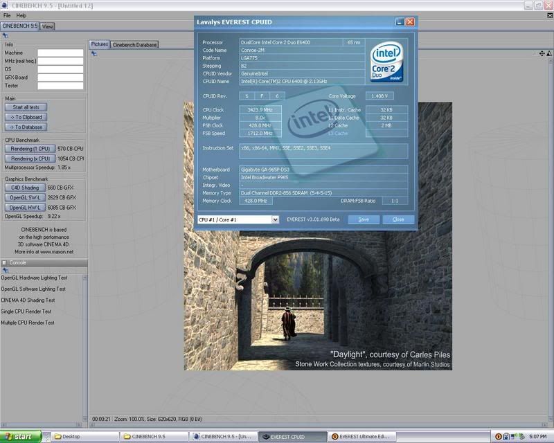Switch to the View tab
The width and height of the screenshot is (554, 443).
click(x=47, y=26)
